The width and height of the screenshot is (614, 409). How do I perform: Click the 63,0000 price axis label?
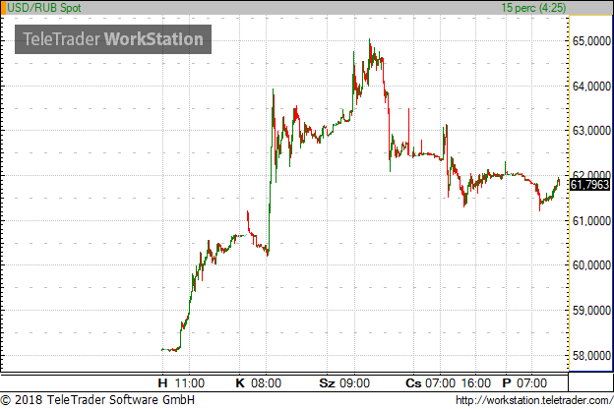click(x=591, y=131)
